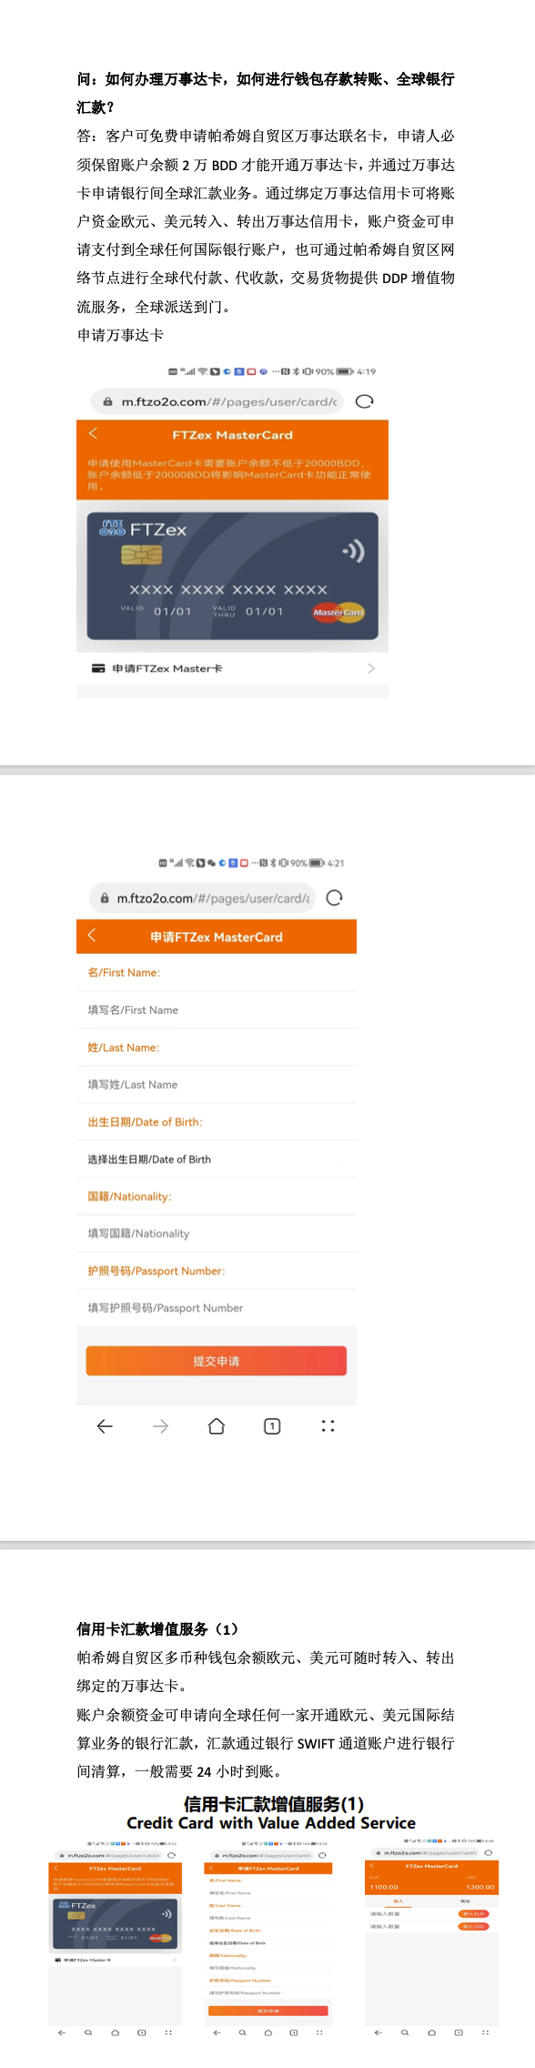This screenshot has height=2068, width=535.
Task: Open the 选择出生日期/Date of Birth picker
Action: (217, 1160)
